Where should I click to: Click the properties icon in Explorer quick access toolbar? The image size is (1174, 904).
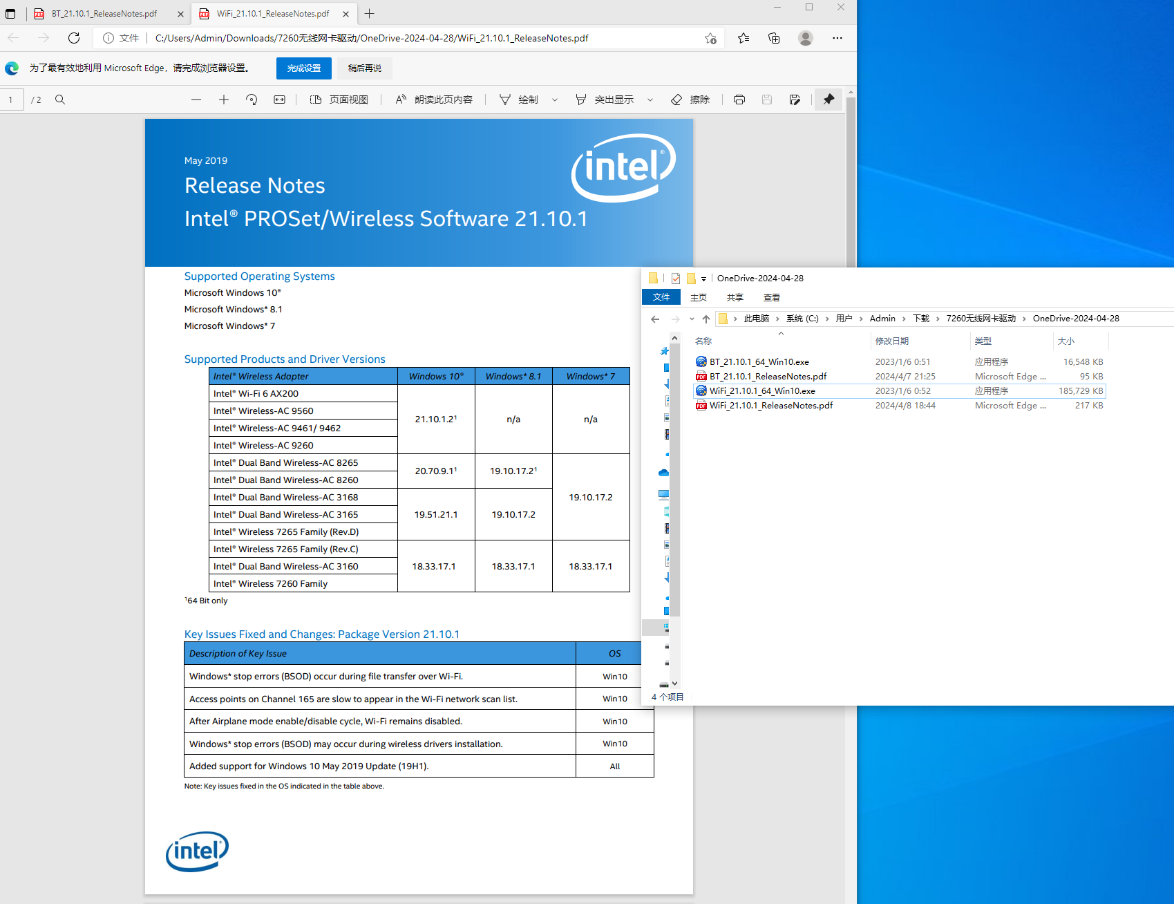tap(676, 279)
